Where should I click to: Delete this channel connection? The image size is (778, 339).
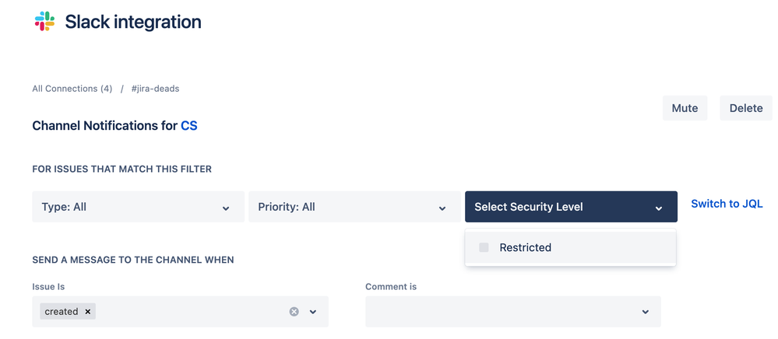[746, 108]
